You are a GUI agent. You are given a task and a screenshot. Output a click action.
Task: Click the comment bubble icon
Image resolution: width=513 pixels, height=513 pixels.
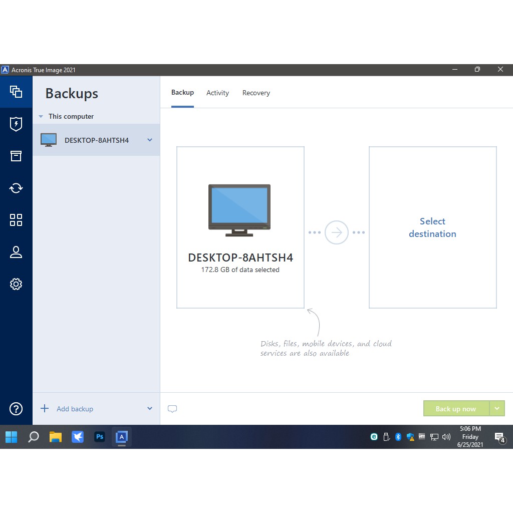pyautogui.click(x=172, y=409)
